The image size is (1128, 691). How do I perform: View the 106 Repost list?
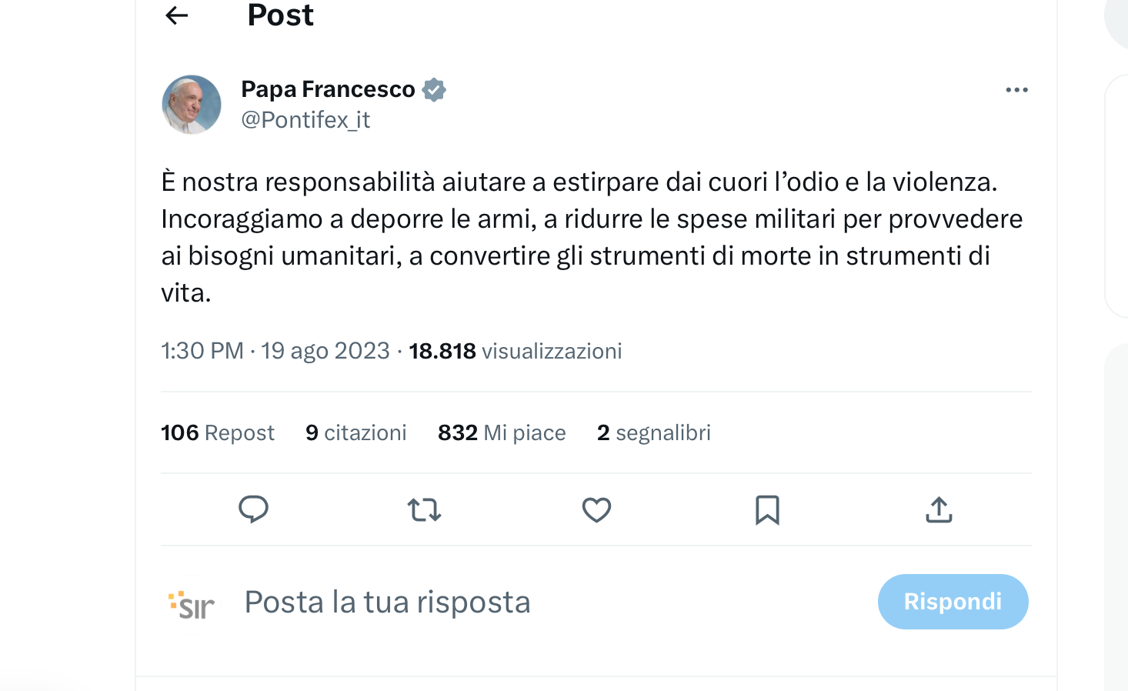pos(218,433)
